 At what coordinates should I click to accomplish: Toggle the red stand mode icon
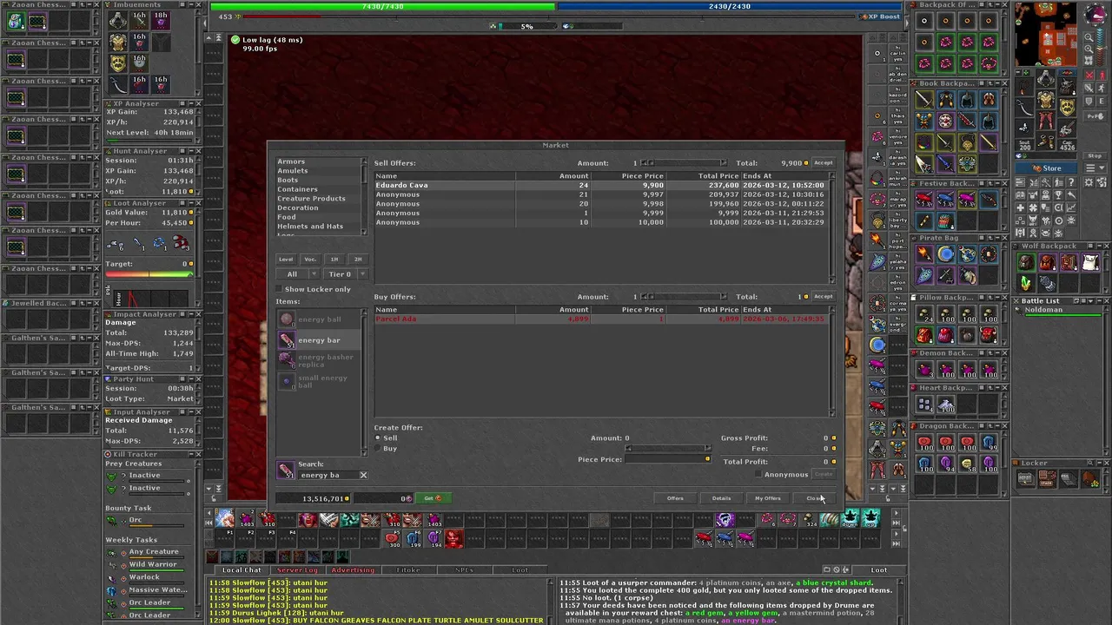click(1102, 76)
